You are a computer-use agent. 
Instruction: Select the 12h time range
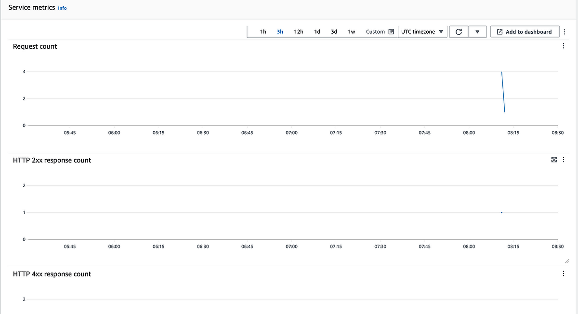tap(299, 31)
